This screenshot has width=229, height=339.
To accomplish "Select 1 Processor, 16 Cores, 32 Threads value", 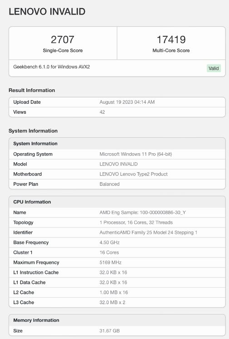I will [x=136, y=223].
